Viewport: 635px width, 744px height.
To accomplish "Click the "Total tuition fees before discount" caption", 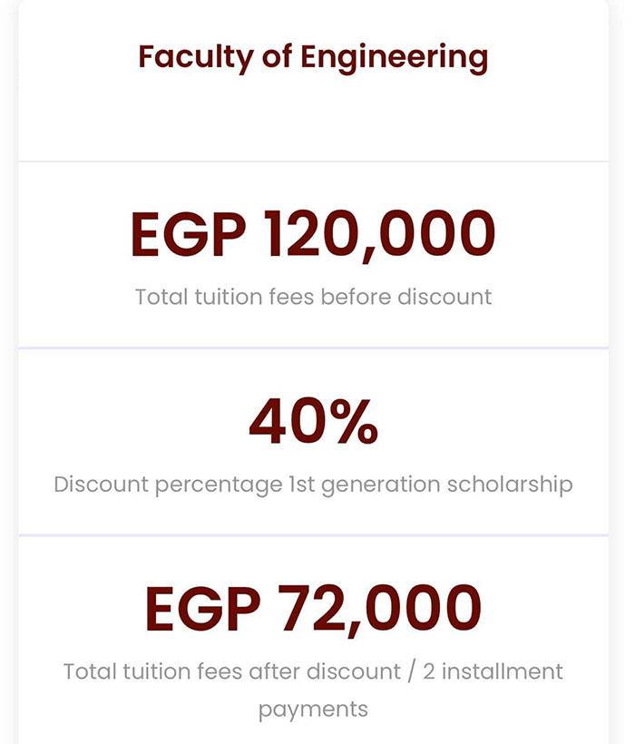I will tap(313, 297).
